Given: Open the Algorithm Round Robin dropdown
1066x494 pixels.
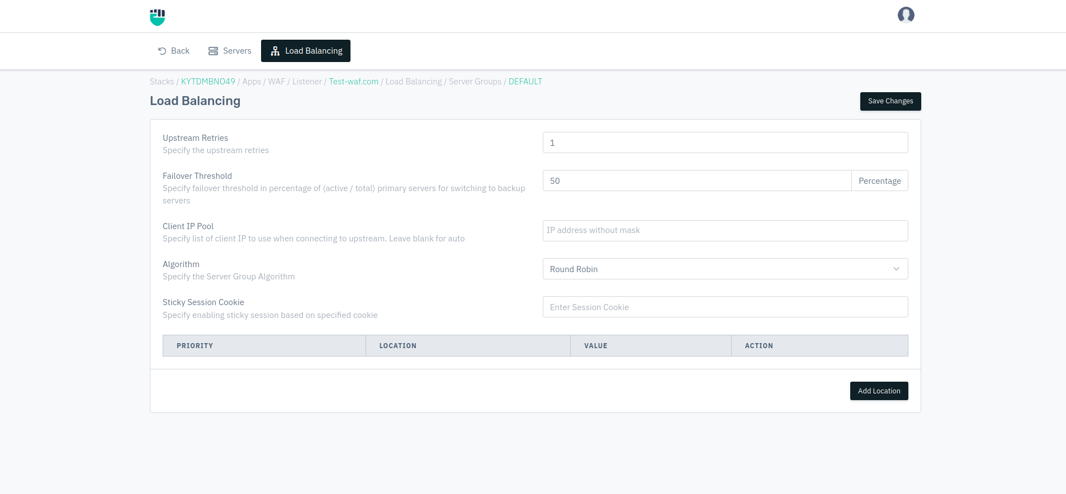Looking at the screenshot, I should click(726, 269).
